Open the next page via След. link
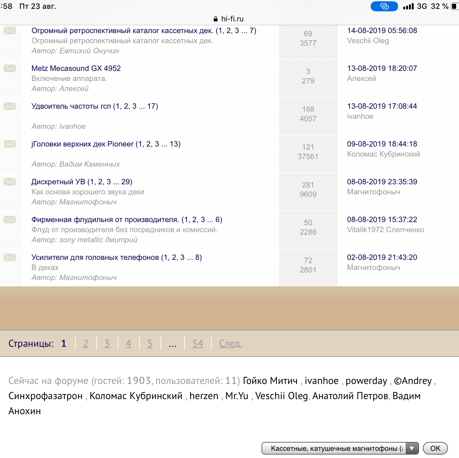This screenshot has height=458, width=459. pos(230,343)
